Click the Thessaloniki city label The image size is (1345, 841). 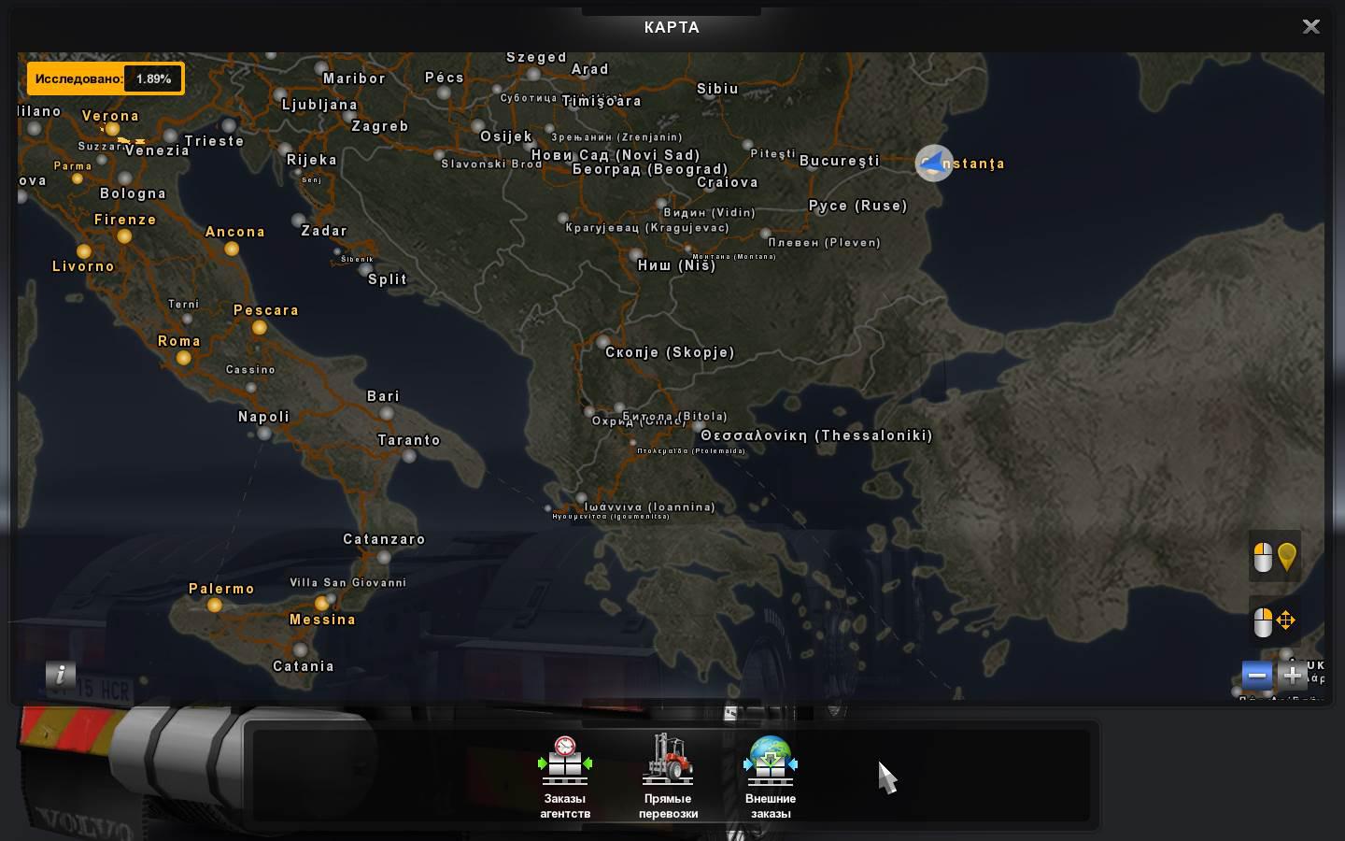pyautogui.click(x=814, y=435)
